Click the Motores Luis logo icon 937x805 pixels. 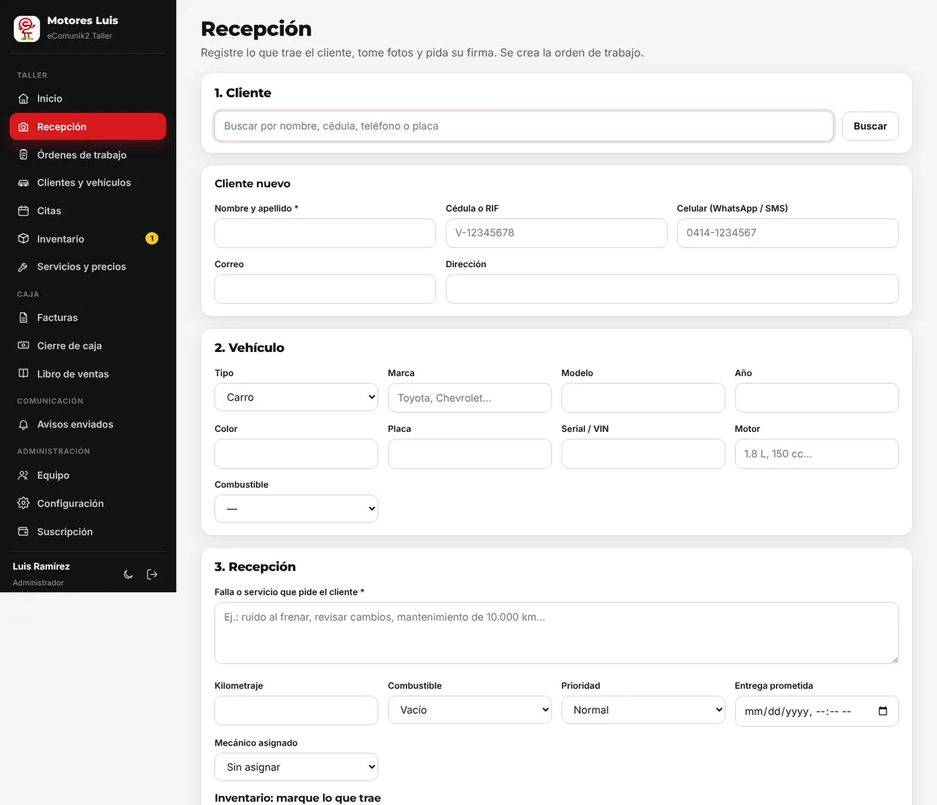[27, 29]
